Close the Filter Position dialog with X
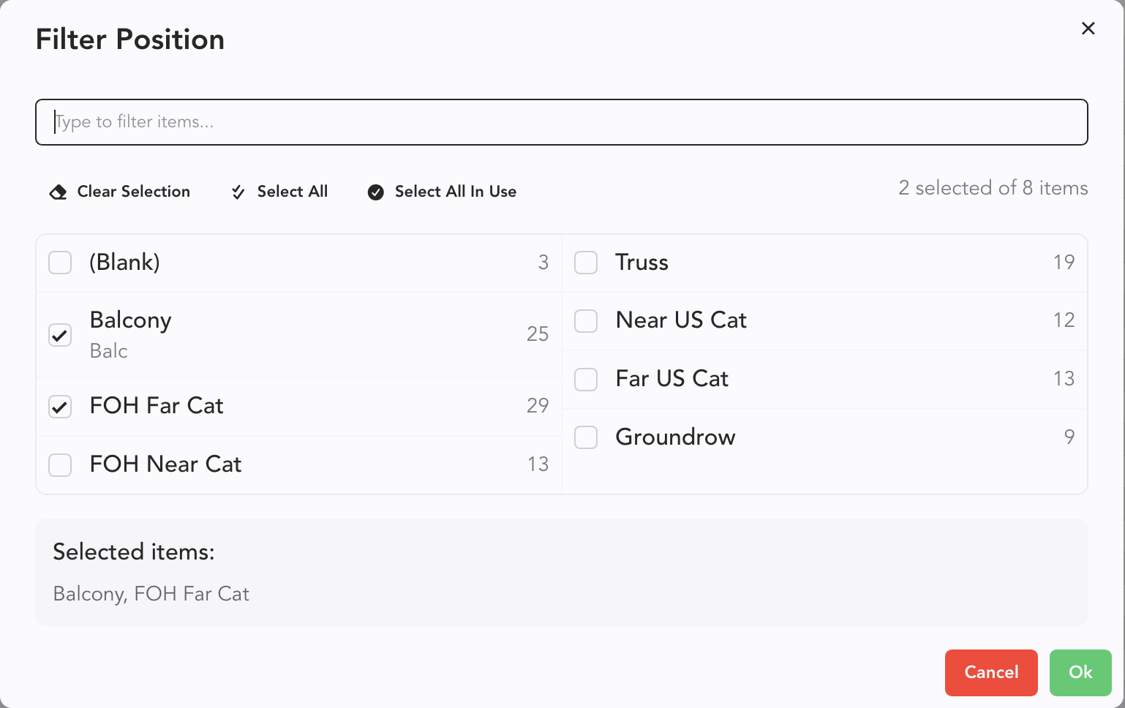Viewport: 1125px width, 708px height. (1088, 29)
